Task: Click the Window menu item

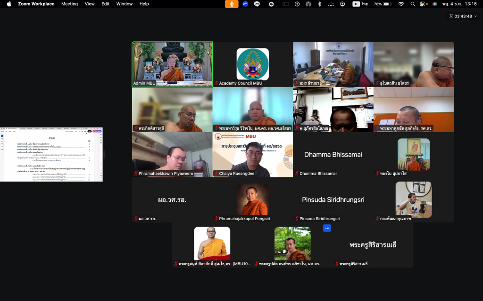Action: 125,4
